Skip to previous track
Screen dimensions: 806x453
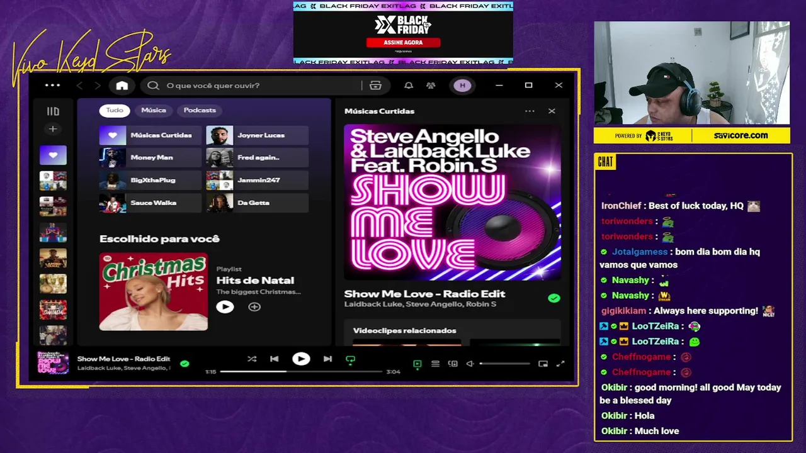point(275,359)
